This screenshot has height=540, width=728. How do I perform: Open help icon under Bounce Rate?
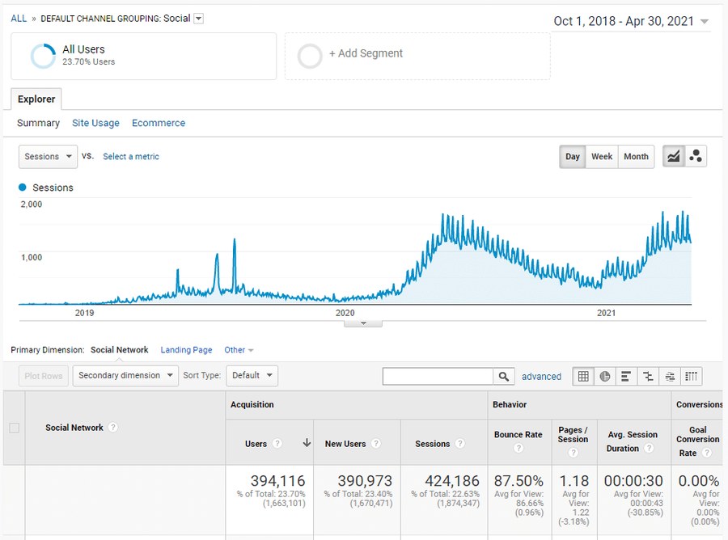[518, 448]
